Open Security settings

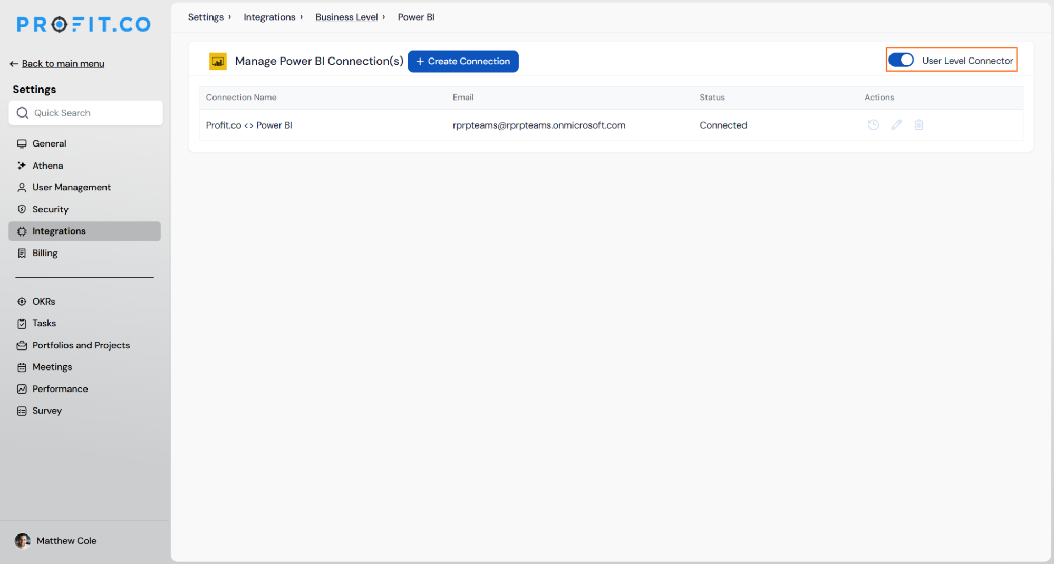tap(84, 209)
